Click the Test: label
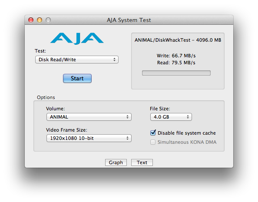258x202 pixels. 40,51
